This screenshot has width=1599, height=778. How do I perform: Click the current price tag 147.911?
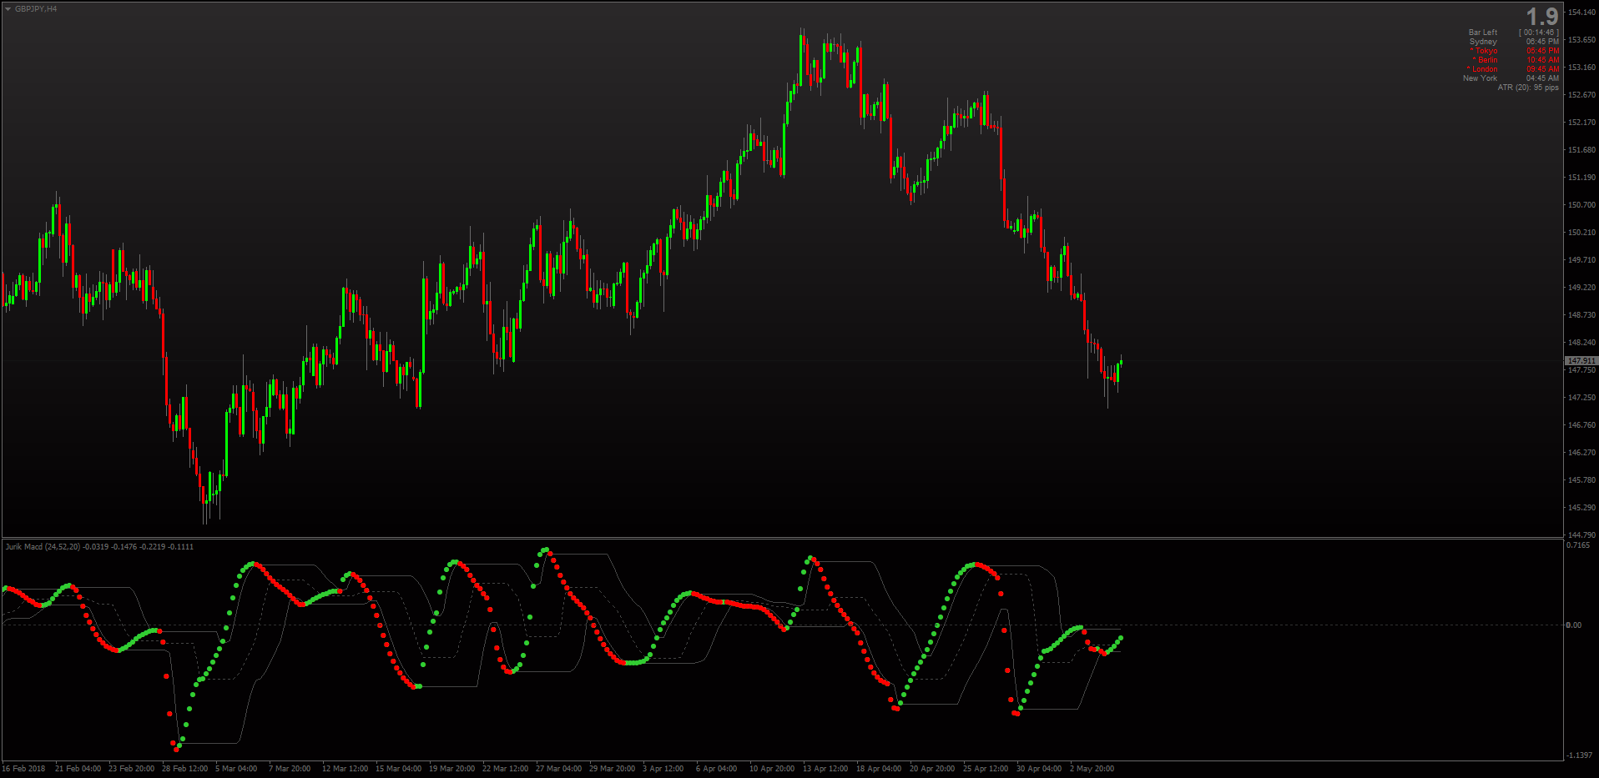[1581, 361]
